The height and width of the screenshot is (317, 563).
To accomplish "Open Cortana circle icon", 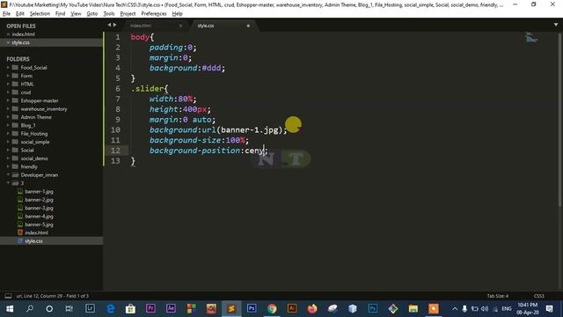I will tap(49, 309).
